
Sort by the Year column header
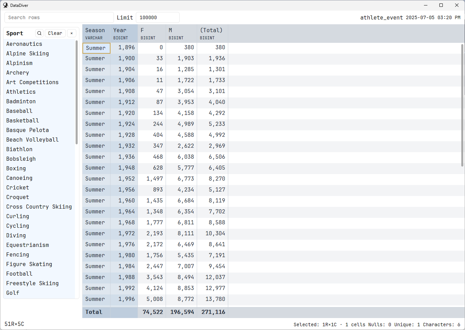pyautogui.click(x=124, y=34)
